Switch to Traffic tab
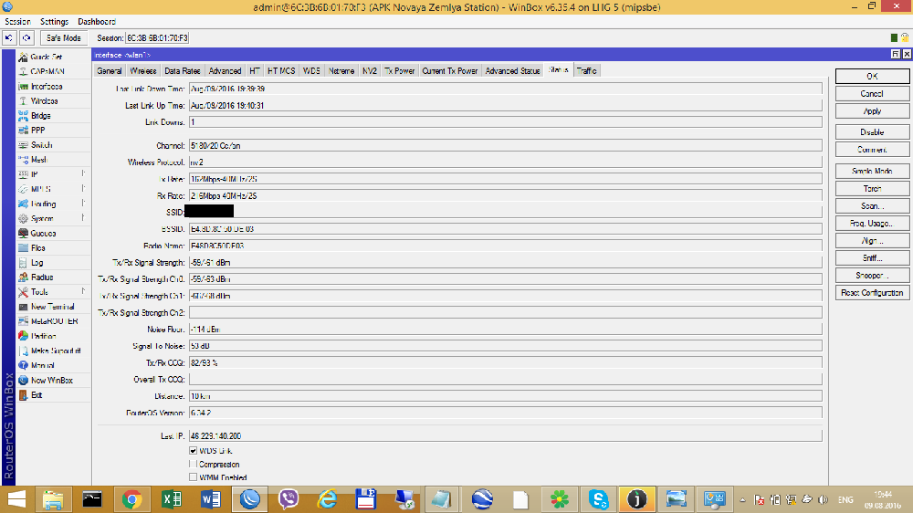This screenshot has width=913, height=513. coord(586,70)
